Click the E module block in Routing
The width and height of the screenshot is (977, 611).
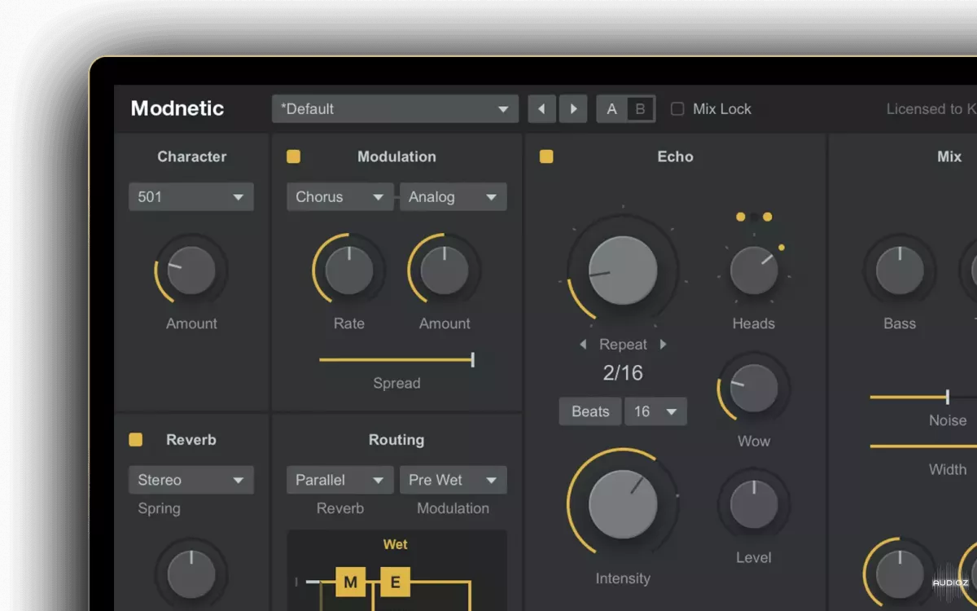[x=396, y=582]
